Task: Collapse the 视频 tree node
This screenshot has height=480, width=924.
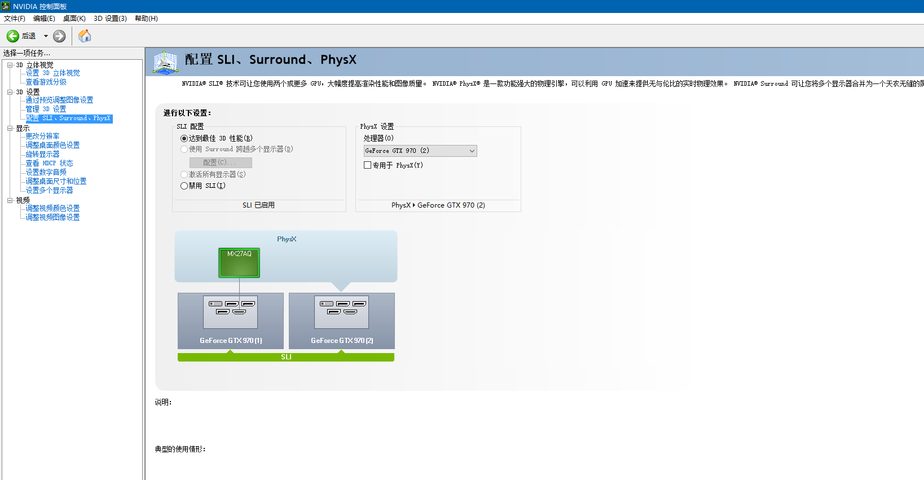Action: (10, 200)
